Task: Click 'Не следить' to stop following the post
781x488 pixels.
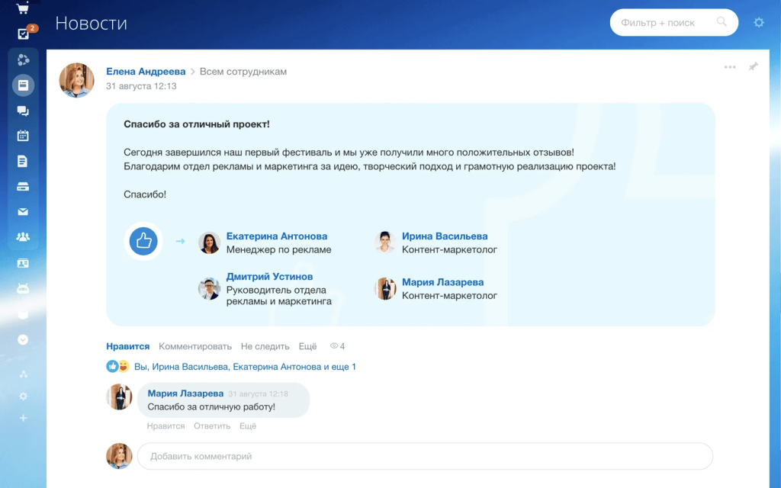Action: pyautogui.click(x=265, y=346)
